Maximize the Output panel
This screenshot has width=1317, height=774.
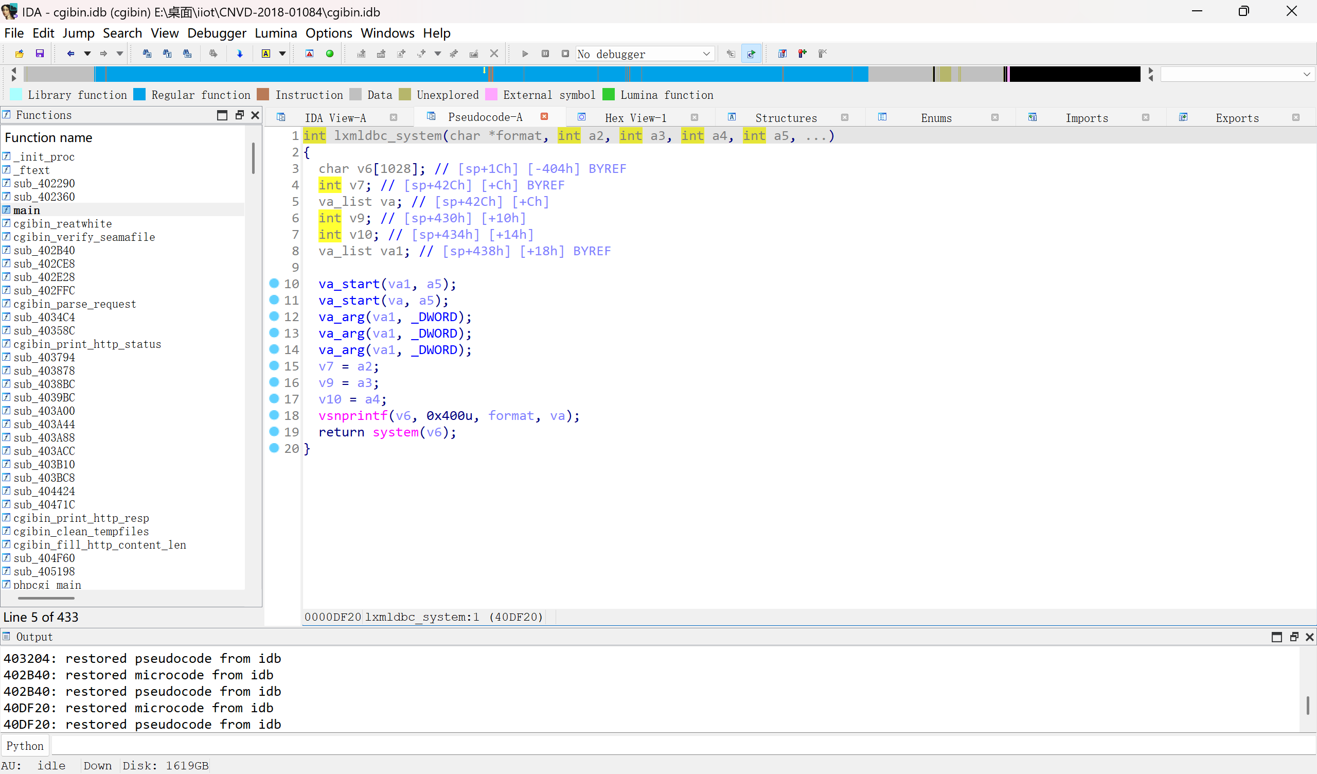1277,637
